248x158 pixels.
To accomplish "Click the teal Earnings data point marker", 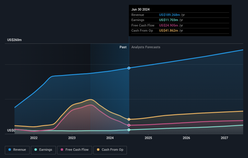I will 129,130.
